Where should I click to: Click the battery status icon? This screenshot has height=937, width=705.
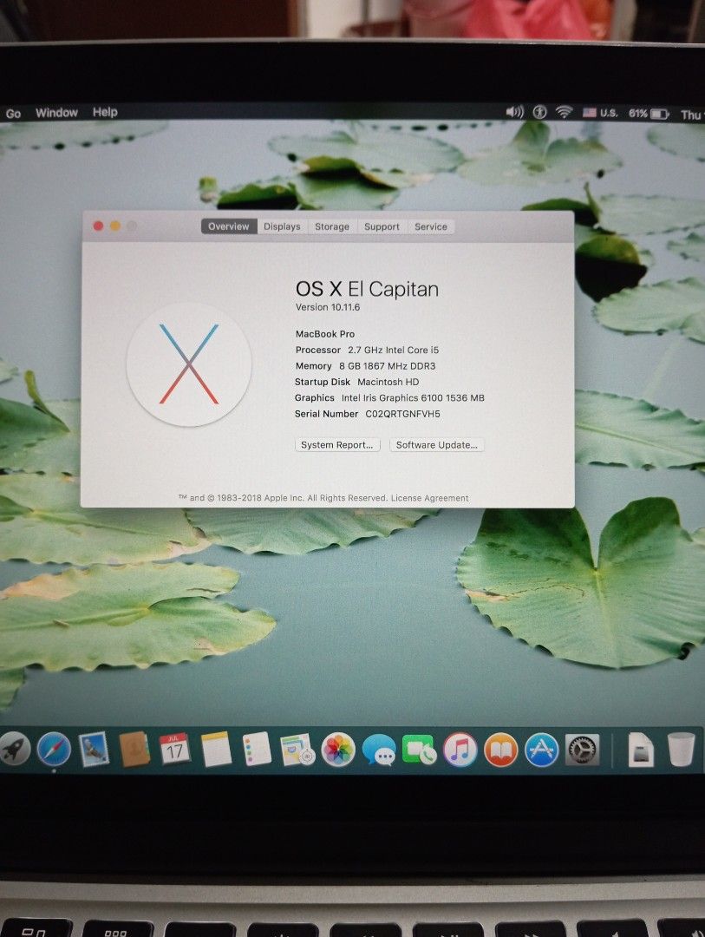coord(660,114)
